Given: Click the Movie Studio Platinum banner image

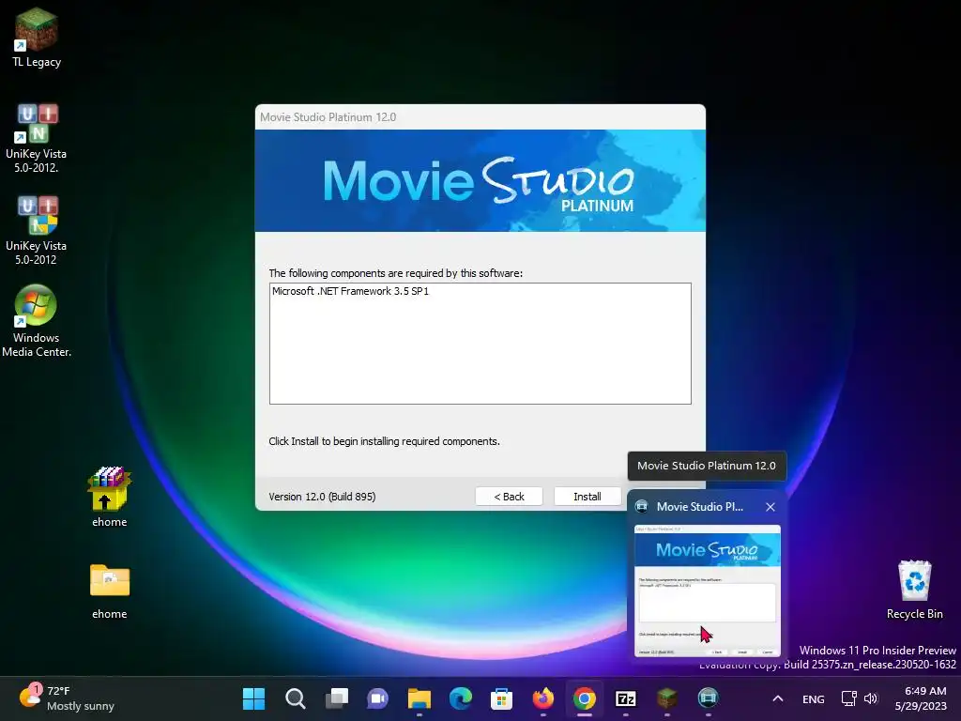Looking at the screenshot, I should (x=480, y=180).
